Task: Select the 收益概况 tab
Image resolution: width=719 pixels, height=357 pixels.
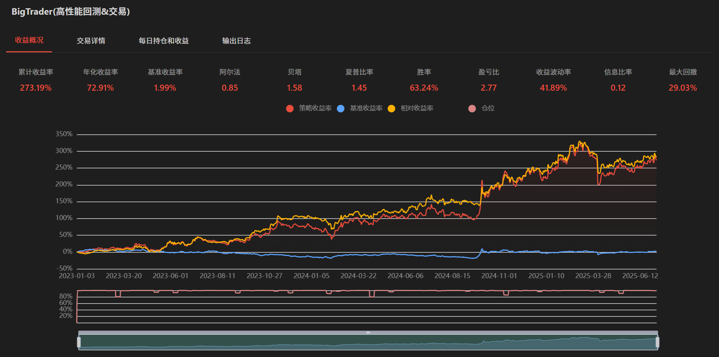Action: [x=29, y=41]
